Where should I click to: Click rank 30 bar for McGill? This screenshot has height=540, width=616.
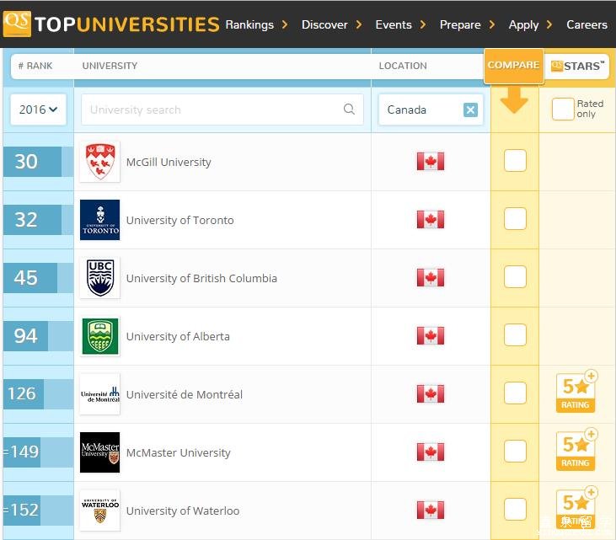pos(32,162)
